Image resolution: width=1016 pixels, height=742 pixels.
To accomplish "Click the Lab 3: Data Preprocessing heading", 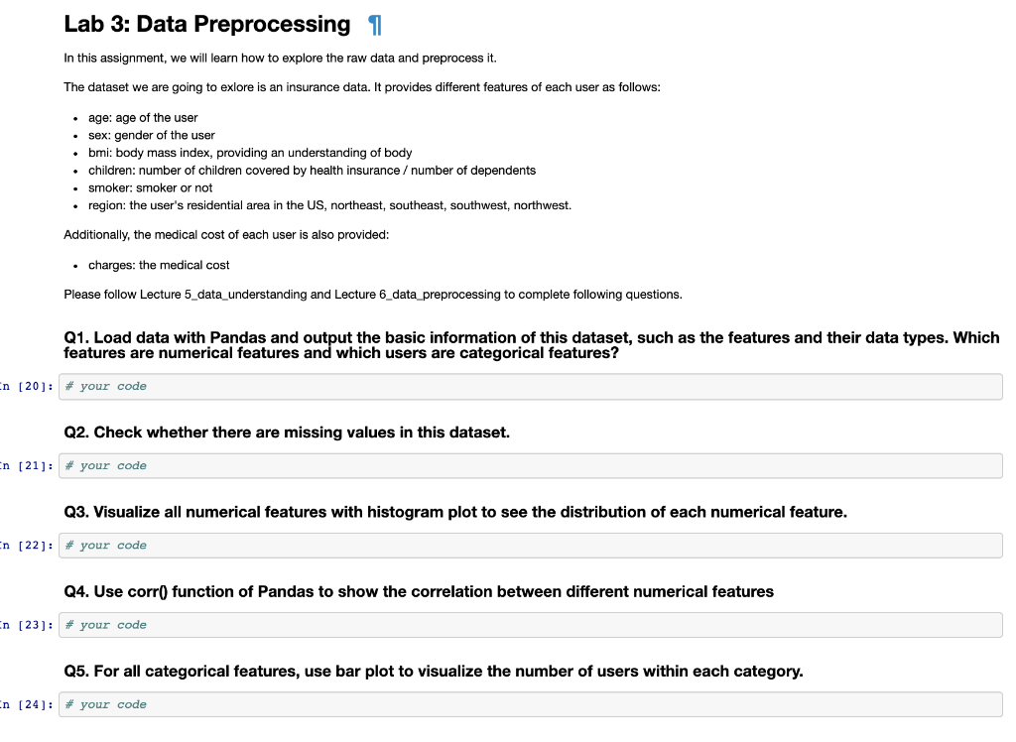I will 204,23.
